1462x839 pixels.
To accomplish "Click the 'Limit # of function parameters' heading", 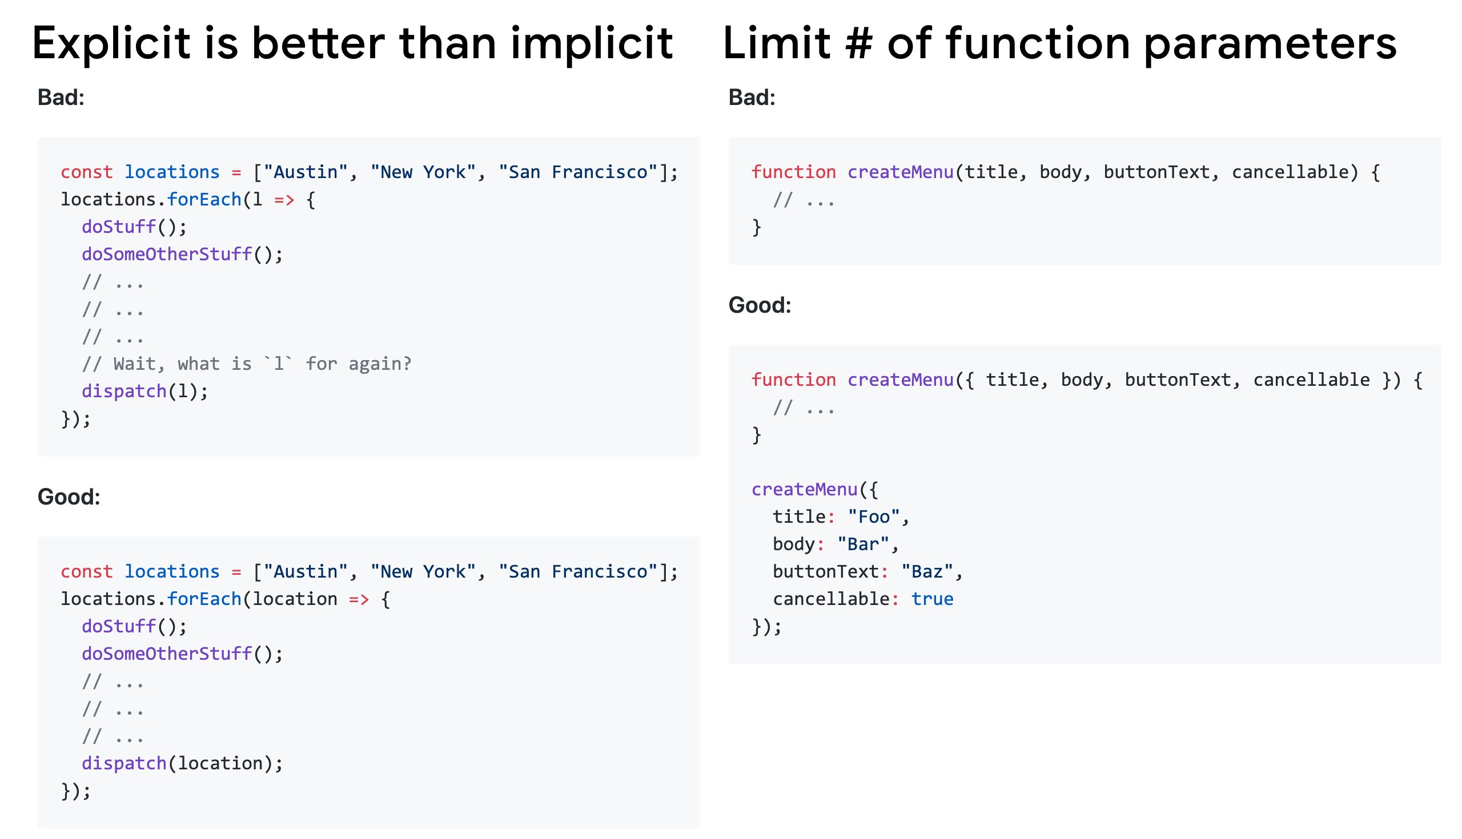I will [x=1059, y=45].
